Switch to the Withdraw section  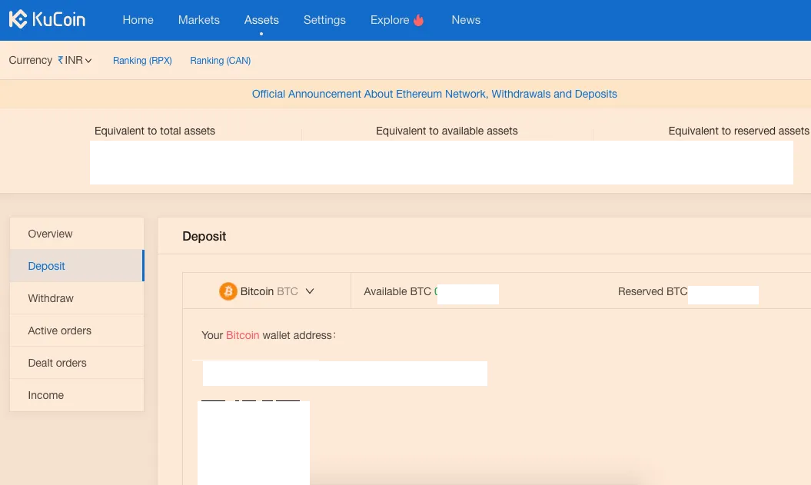pos(77,298)
